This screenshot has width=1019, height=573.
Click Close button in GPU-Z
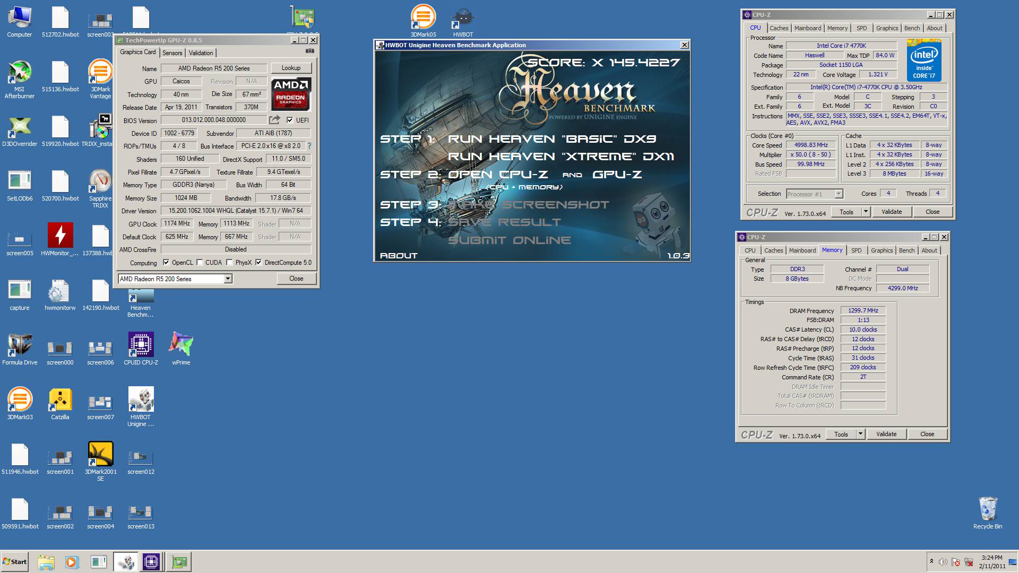coord(296,279)
